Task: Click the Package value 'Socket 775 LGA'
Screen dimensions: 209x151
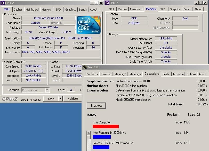Action: 48,27
